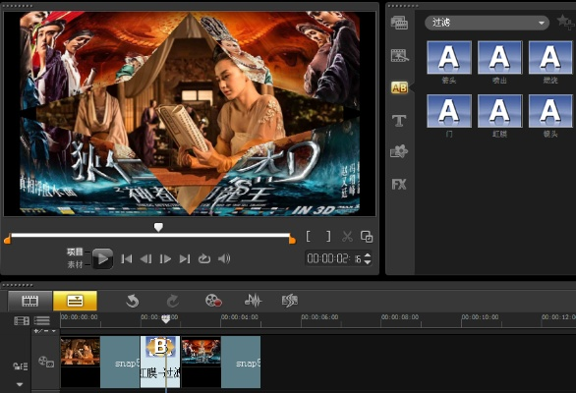Set mark-in with the [ button

(309, 237)
